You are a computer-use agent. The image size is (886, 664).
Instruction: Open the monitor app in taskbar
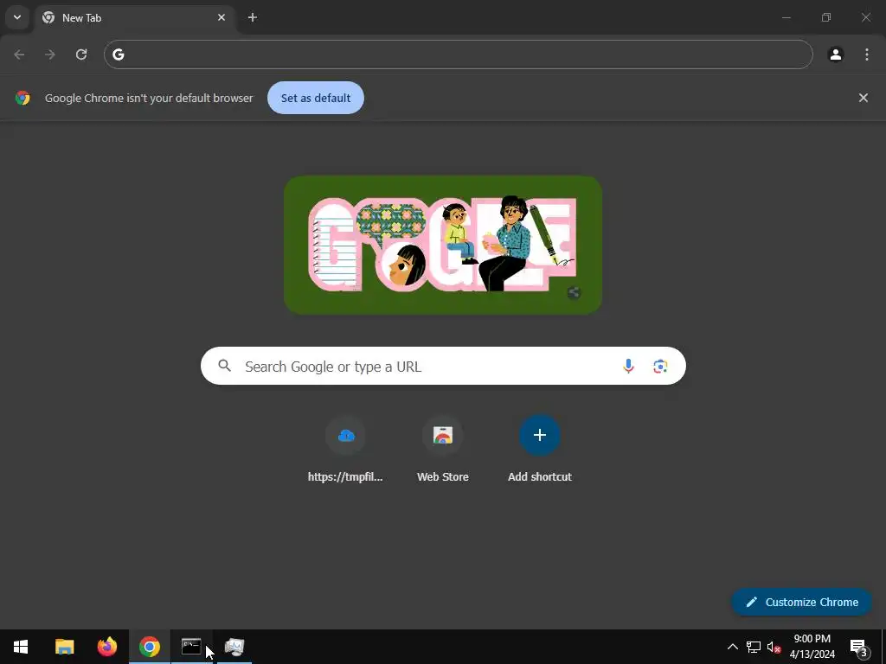point(234,647)
